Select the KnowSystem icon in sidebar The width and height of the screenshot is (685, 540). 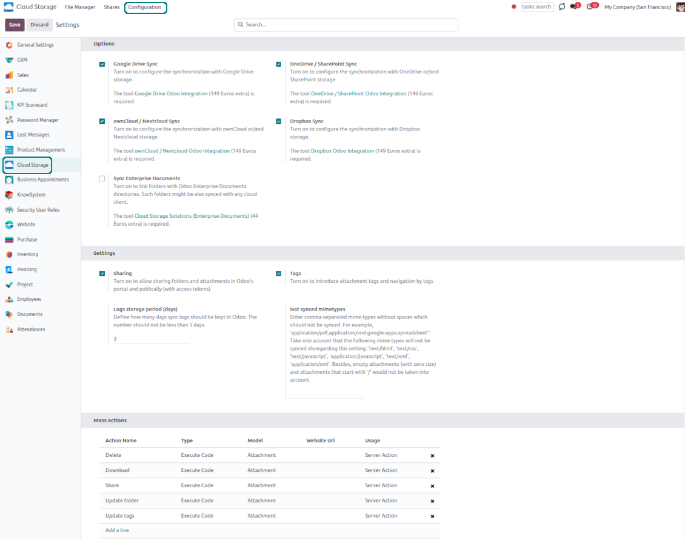9,195
